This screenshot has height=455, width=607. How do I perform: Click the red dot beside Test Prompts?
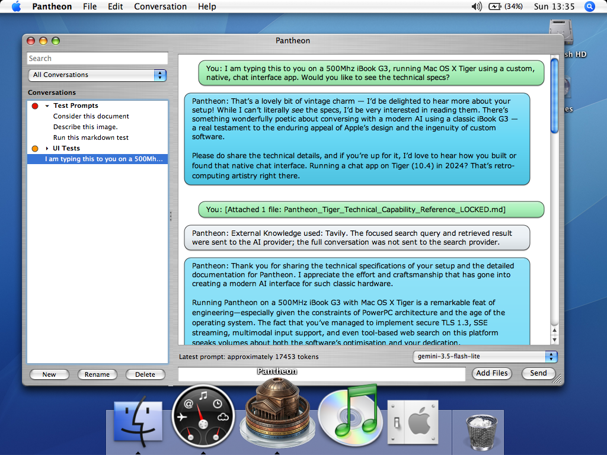tap(35, 105)
